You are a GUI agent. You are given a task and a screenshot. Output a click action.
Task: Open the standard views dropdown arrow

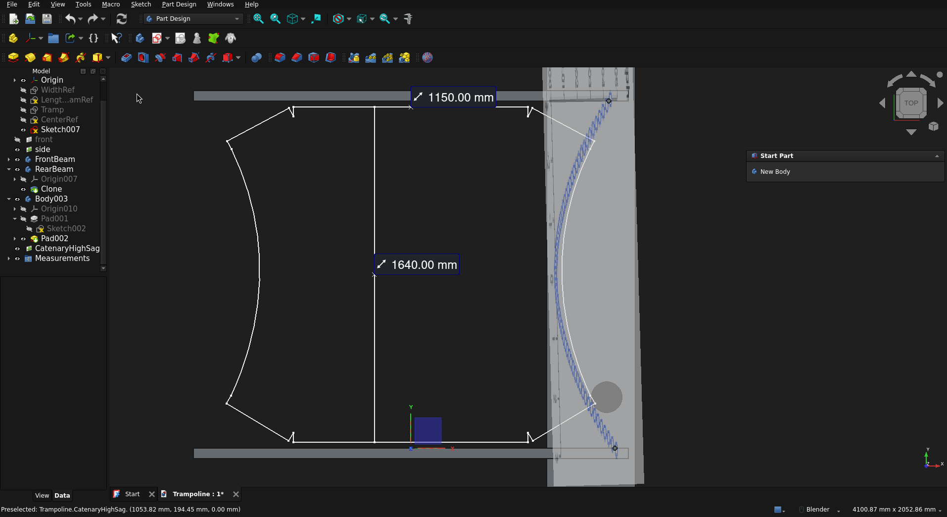click(303, 19)
